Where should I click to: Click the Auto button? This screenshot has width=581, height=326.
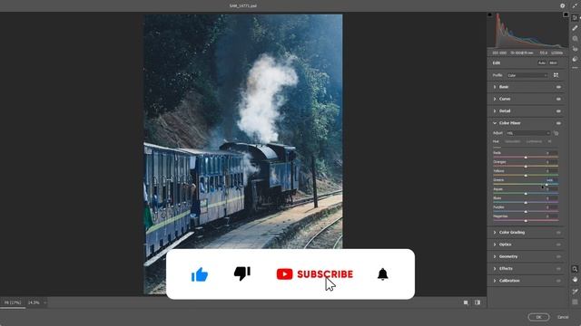point(542,63)
